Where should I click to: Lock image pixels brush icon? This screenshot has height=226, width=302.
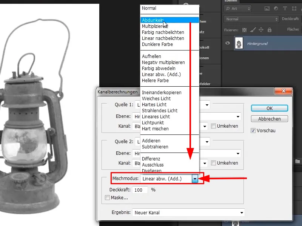pos(253,30)
